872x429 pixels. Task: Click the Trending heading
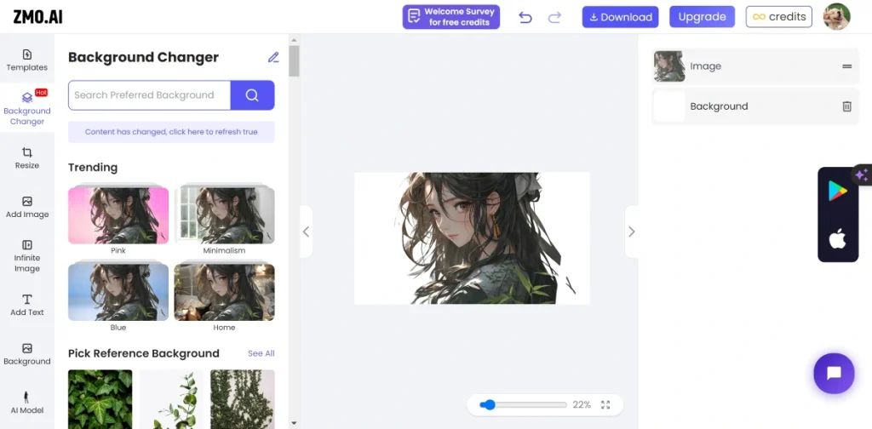93,168
